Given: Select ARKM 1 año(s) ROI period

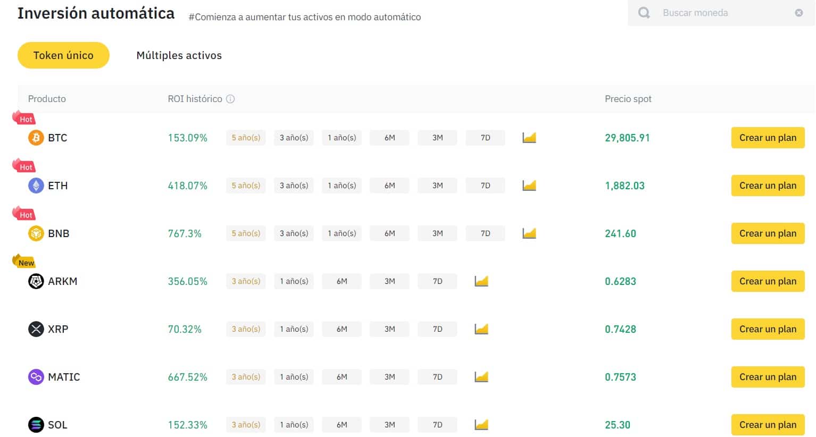Looking at the screenshot, I should [294, 281].
